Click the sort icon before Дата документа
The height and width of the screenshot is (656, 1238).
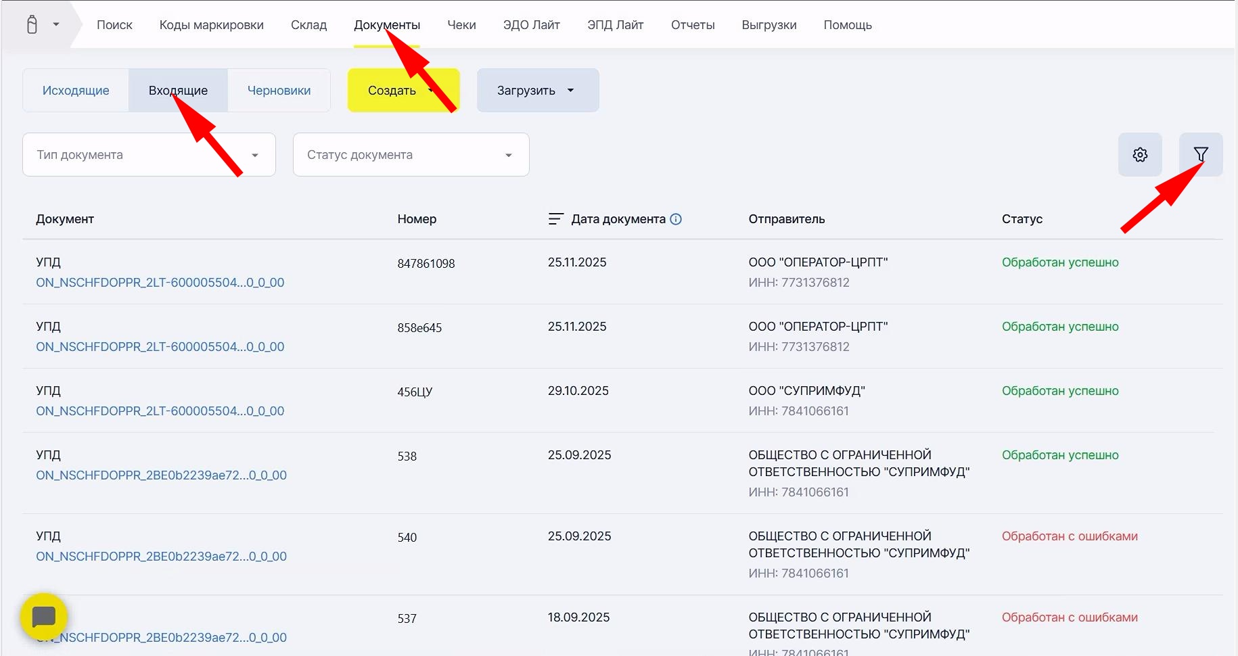[555, 219]
